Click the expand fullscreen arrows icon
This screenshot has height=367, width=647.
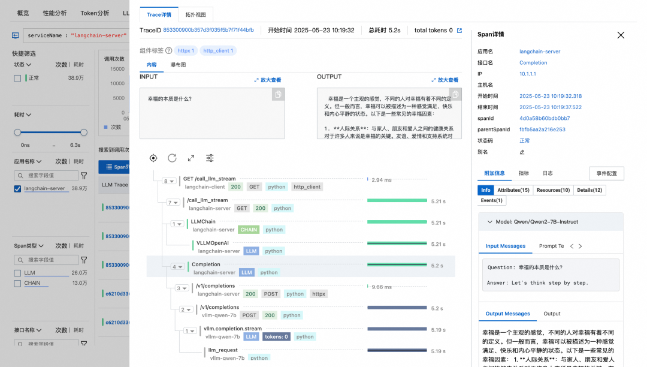click(x=191, y=158)
